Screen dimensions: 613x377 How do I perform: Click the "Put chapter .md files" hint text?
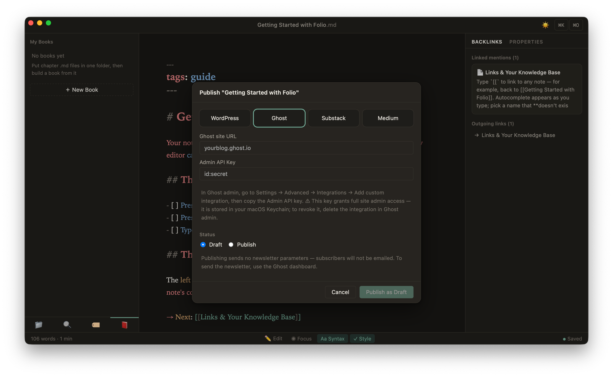[77, 69]
